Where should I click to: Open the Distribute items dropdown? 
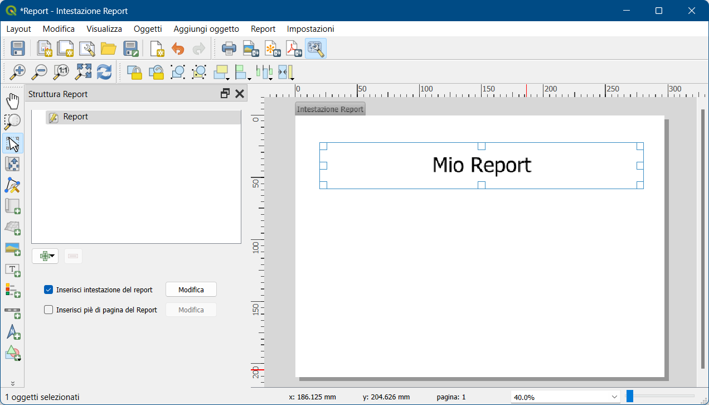[x=264, y=71]
